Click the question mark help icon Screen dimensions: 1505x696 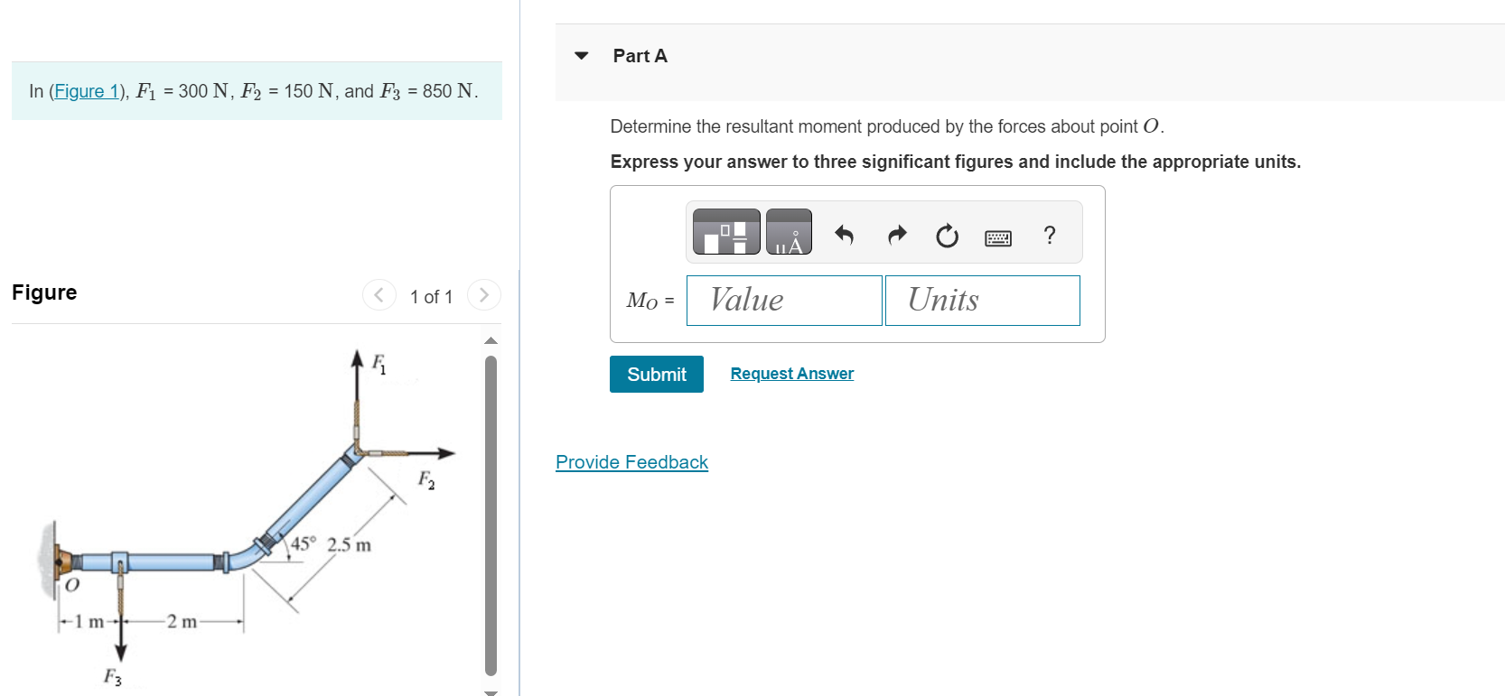pos(1049,236)
